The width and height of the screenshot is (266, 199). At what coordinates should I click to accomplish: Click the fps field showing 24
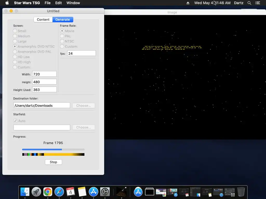click(x=81, y=53)
